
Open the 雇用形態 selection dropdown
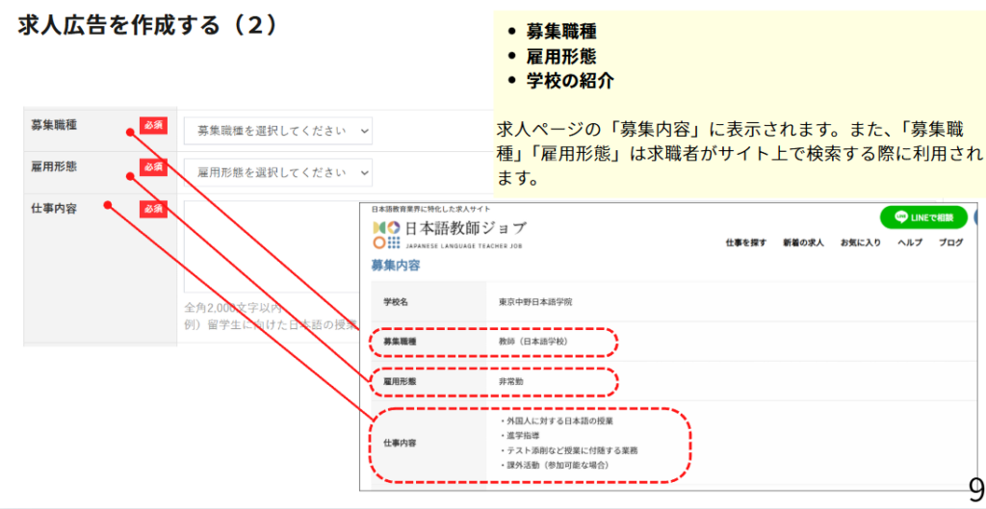pyautogui.click(x=277, y=172)
